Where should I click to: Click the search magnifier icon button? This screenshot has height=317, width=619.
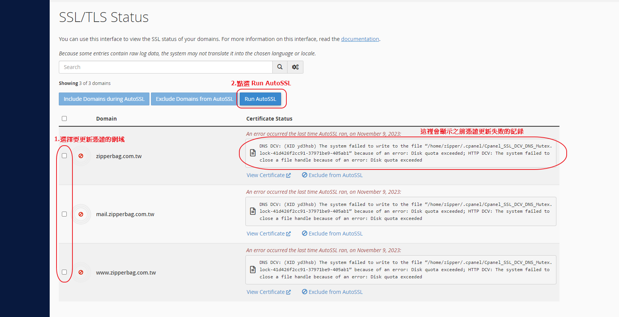tap(280, 67)
